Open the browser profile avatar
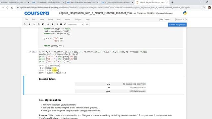 point(209,8)
